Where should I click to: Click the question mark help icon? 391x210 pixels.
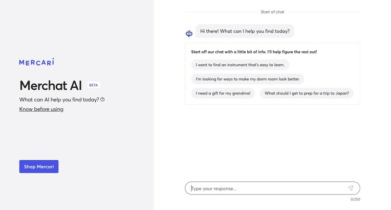tap(103, 99)
